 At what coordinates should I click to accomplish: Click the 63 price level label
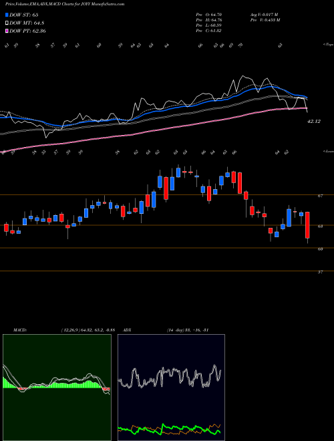320,227
